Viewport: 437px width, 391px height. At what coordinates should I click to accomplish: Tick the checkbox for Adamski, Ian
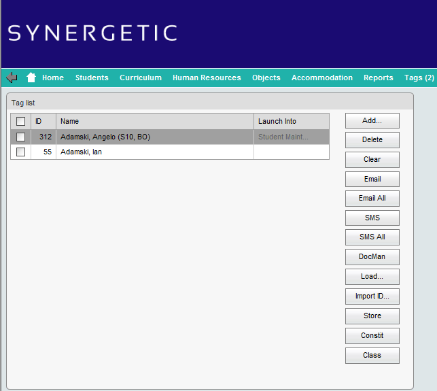click(x=20, y=152)
